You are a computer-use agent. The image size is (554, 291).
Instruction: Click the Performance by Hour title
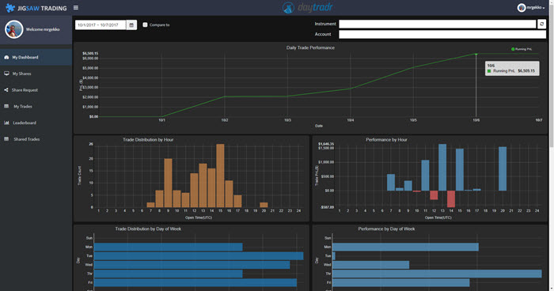tap(386, 140)
